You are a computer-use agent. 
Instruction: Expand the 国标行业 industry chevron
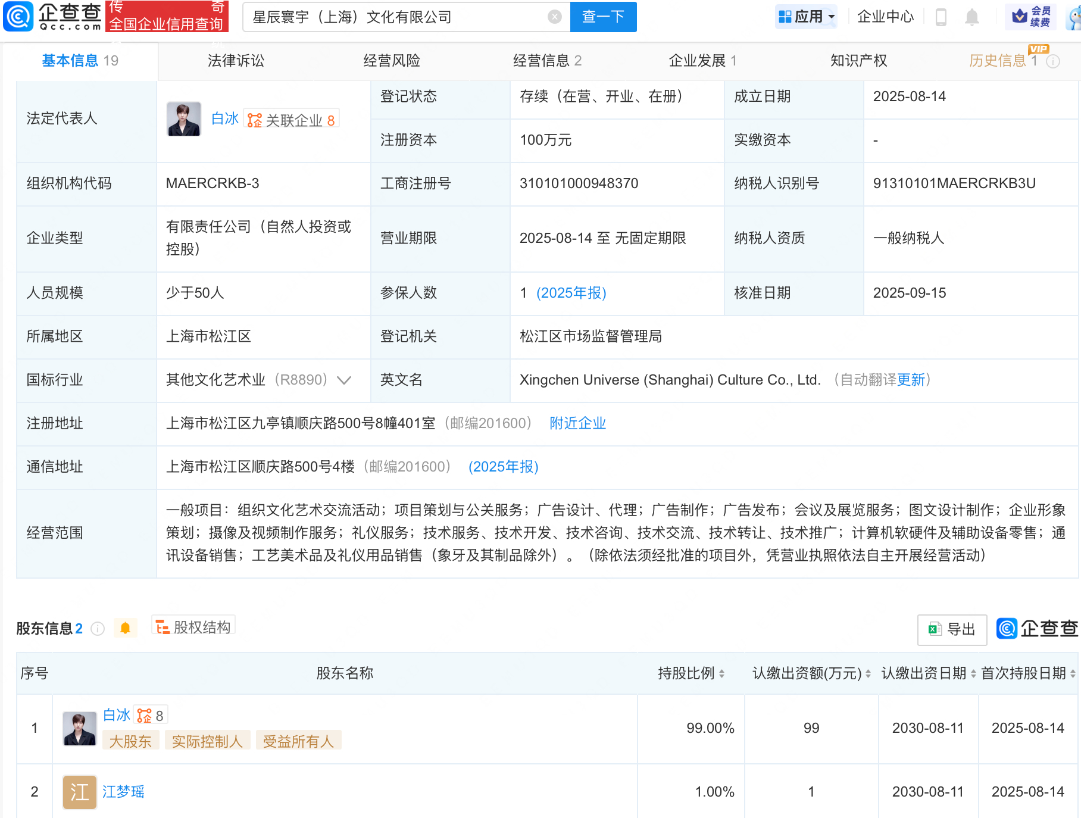pos(344,380)
